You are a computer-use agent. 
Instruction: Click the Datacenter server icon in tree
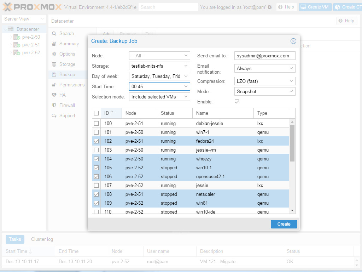tap(11, 29)
